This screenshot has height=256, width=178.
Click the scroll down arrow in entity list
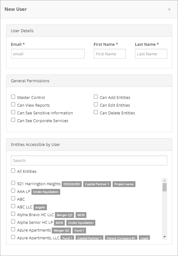164,237
